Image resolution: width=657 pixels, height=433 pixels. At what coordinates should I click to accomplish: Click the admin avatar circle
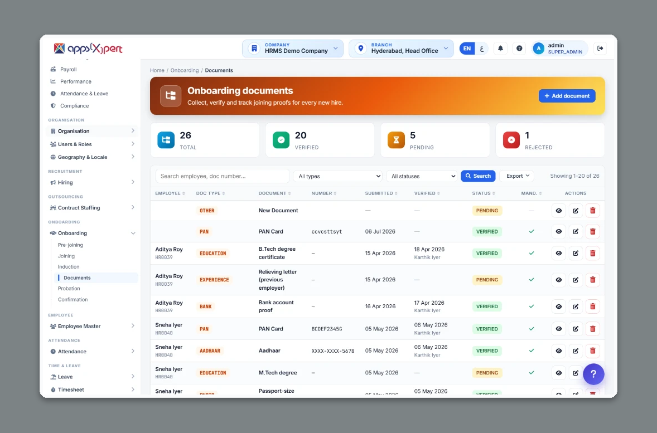538,48
